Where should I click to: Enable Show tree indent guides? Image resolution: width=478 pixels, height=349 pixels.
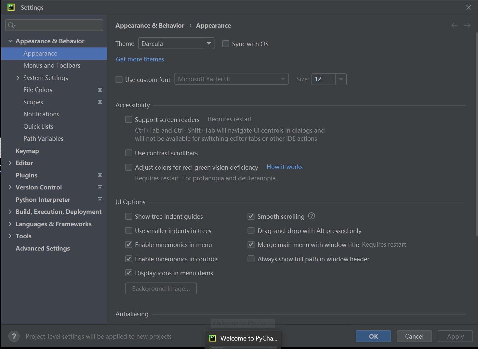coord(129,216)
